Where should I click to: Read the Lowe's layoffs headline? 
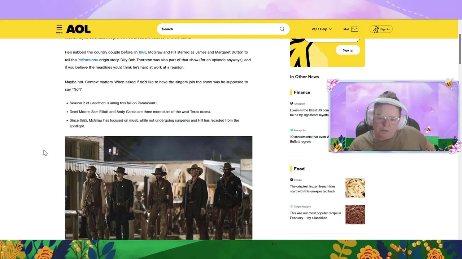tap(310, 113)
